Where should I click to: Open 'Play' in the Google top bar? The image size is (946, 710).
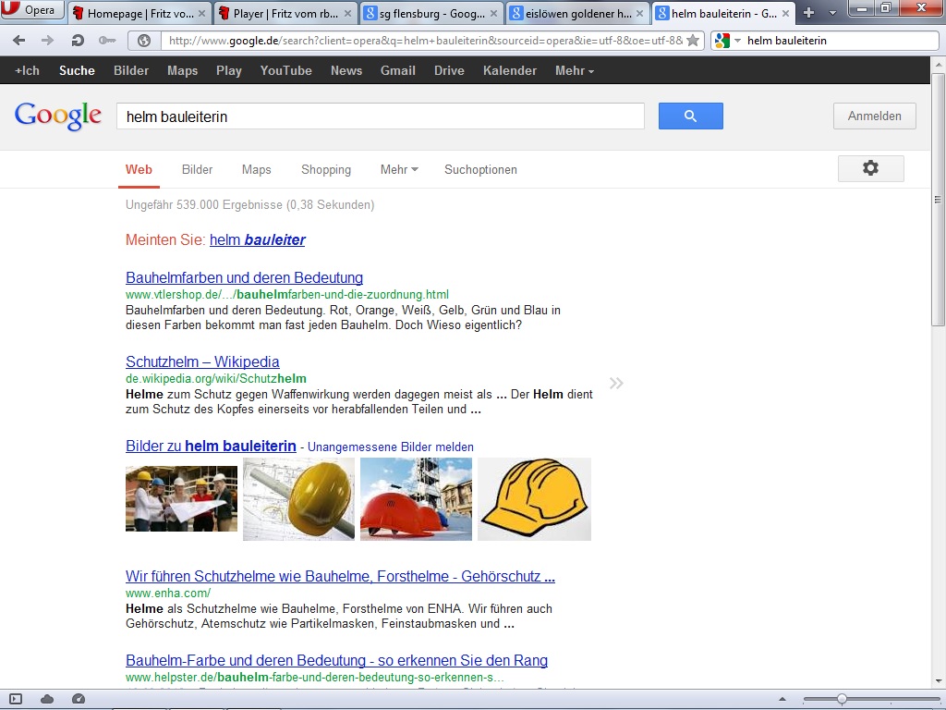tap(229, 70)
